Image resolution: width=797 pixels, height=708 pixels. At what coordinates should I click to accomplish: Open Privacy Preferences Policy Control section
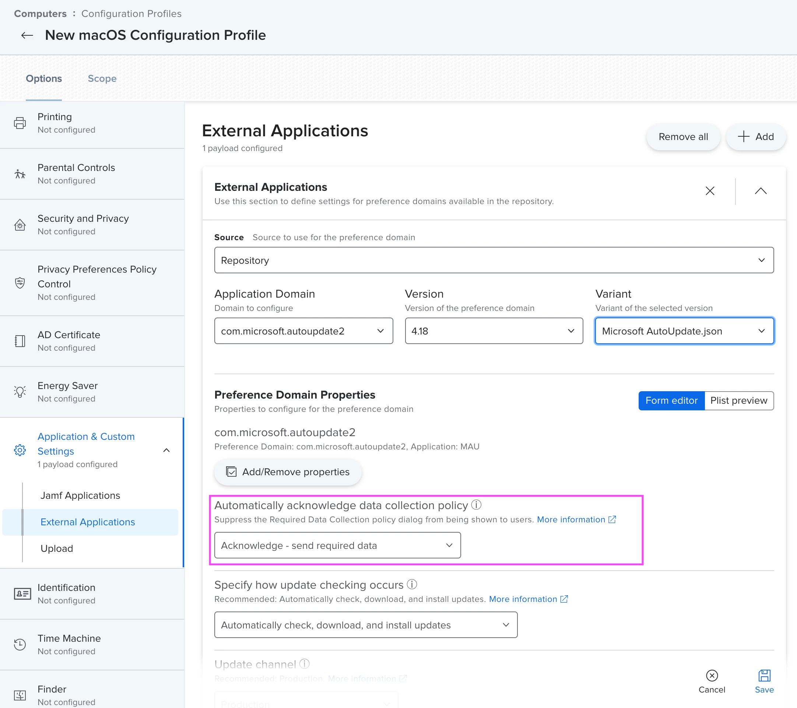click(x=92, y=283)
